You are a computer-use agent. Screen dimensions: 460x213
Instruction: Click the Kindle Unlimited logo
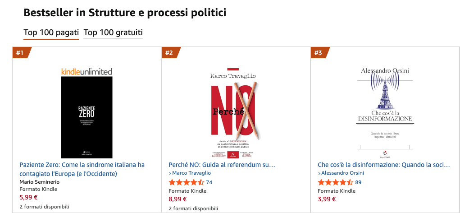[x=87, y=71]
